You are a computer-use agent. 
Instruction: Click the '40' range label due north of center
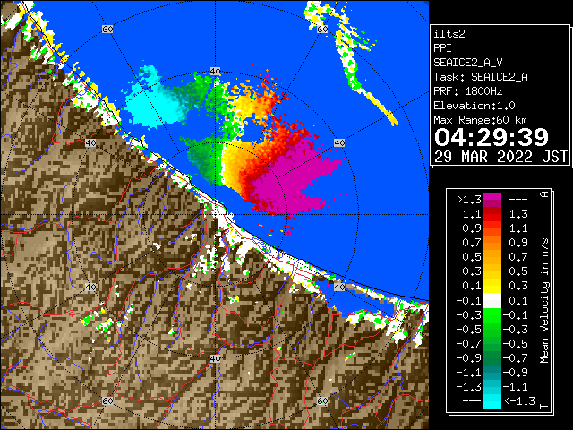[x=215, y=72]
